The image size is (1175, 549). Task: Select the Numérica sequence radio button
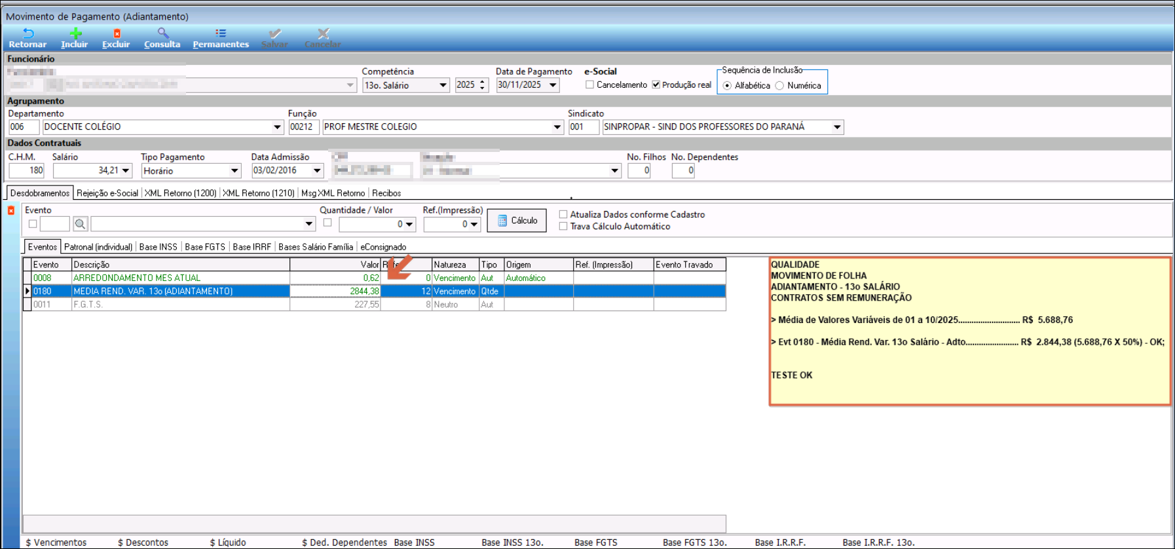point(779,86)
